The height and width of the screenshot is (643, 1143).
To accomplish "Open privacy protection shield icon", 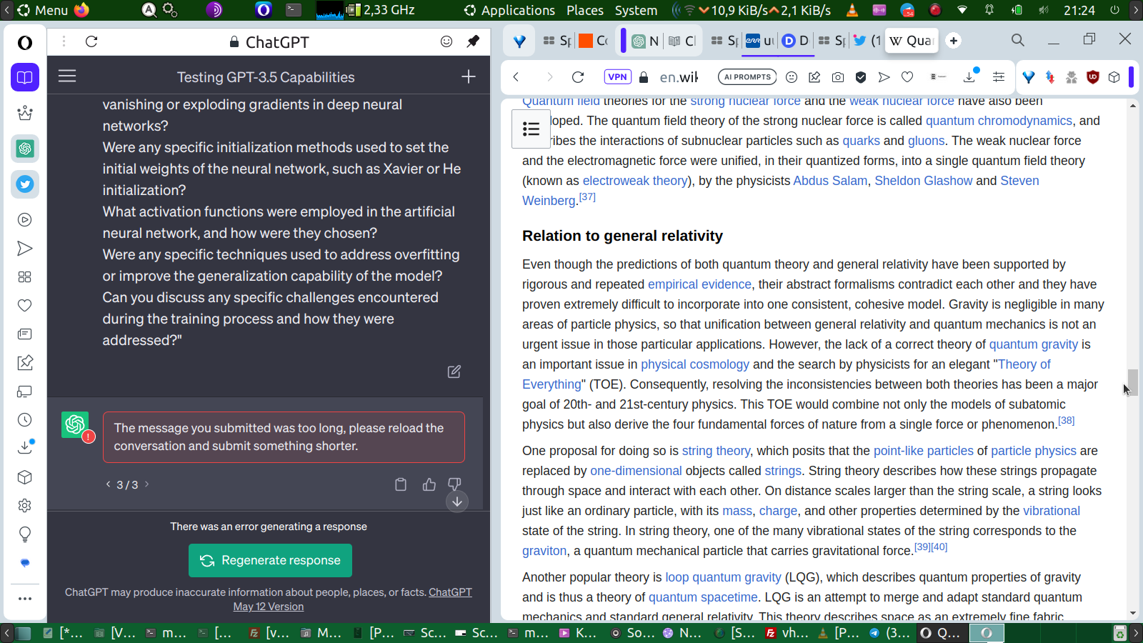I will point(861,77).
